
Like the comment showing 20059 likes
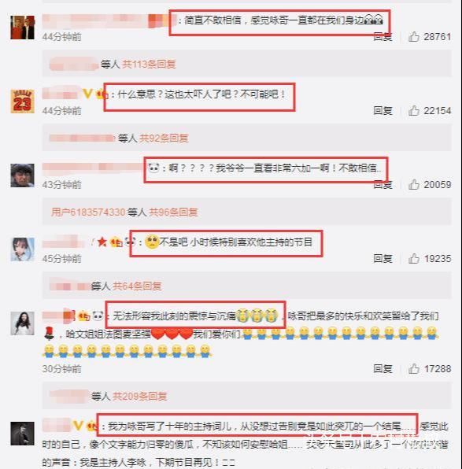click(413, 185)
